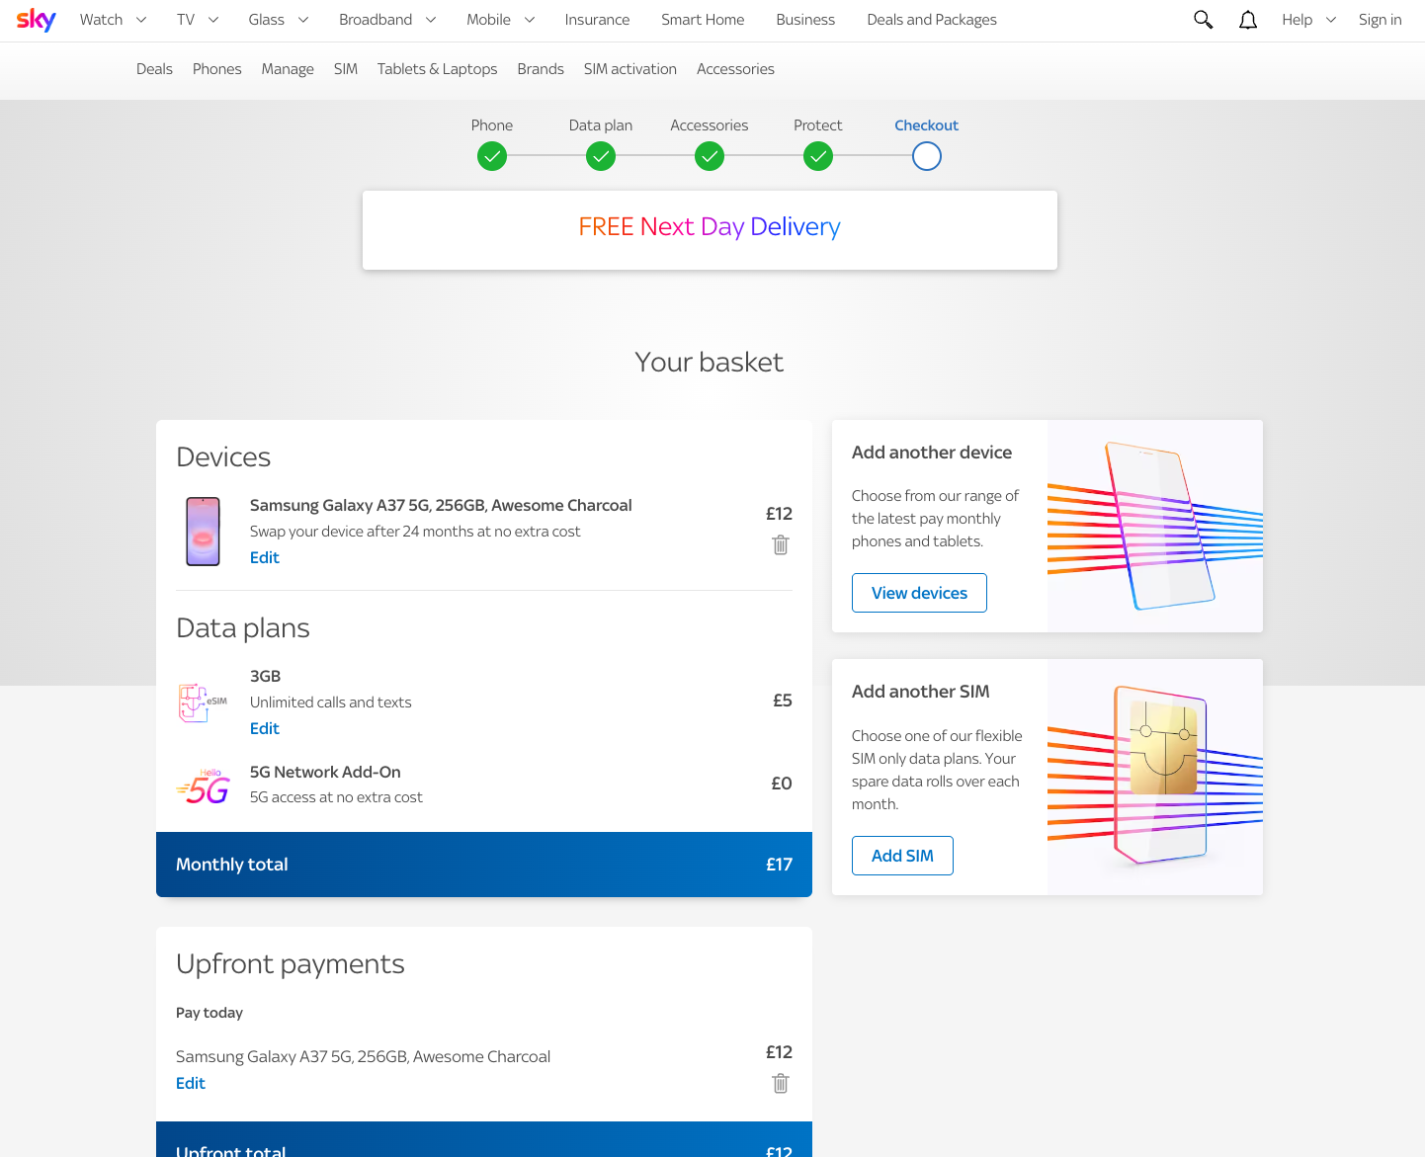This screenshot has width=1425, height=1157.
Task: Click the FREE Next Day Delivery banner
Action: (x=710, y=230)
